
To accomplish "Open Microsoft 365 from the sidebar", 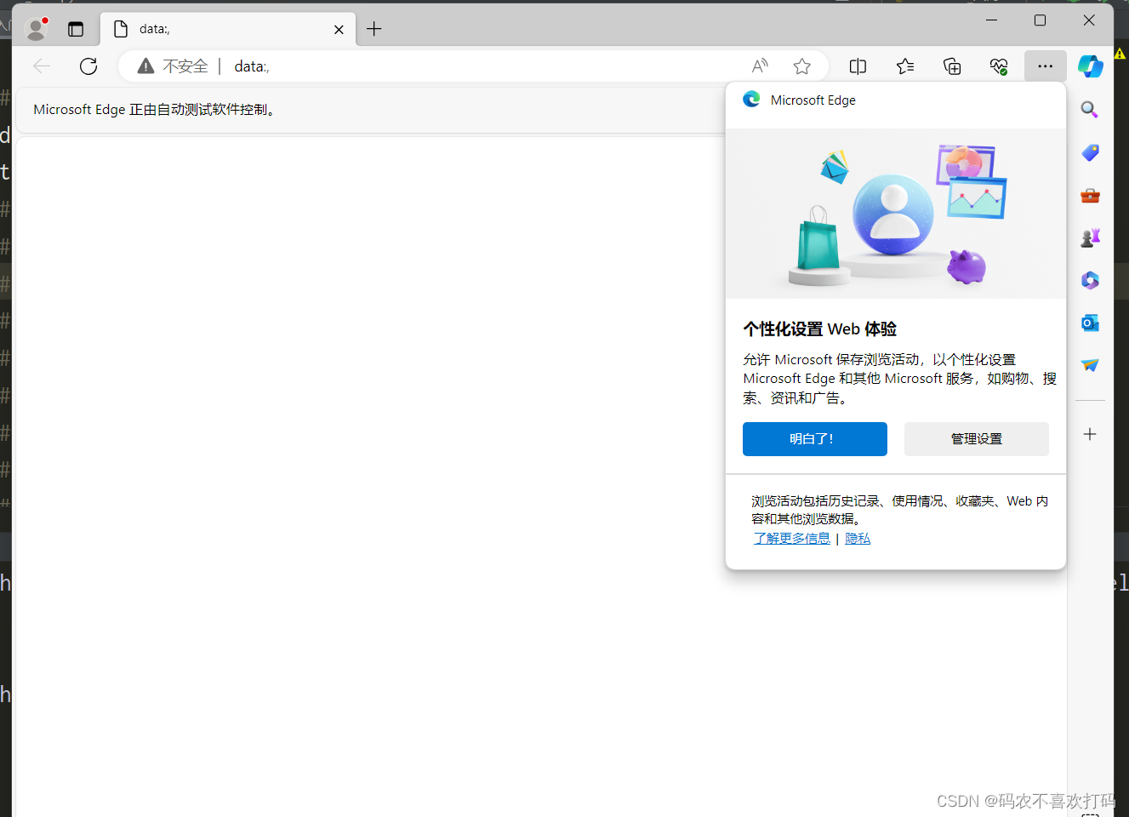I will [1090, 280].
